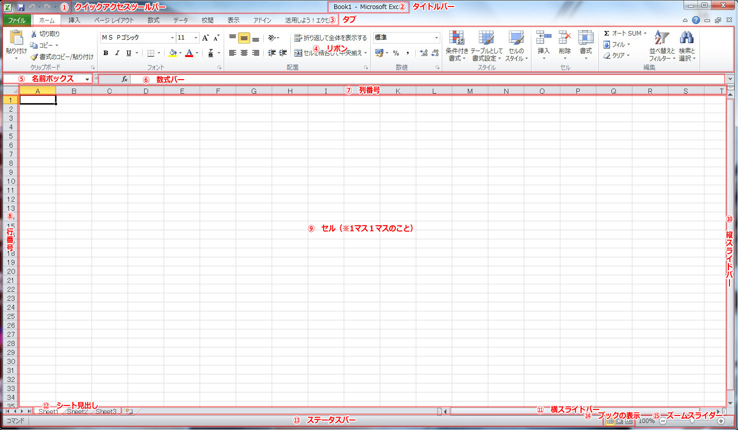Open the font name dropdown MS Pゴシック

click(172, 38)
